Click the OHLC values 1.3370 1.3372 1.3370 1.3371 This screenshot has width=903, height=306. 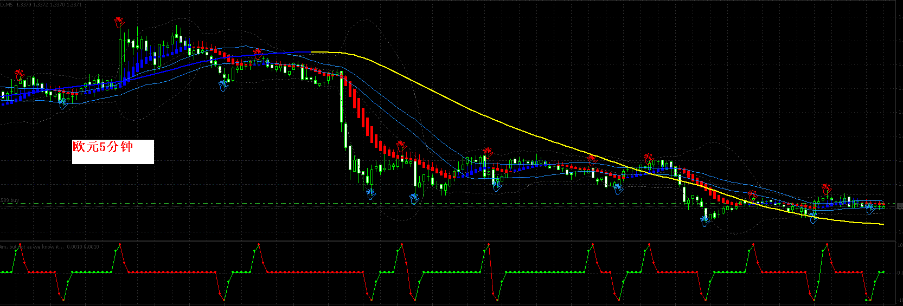pos(49,4)
